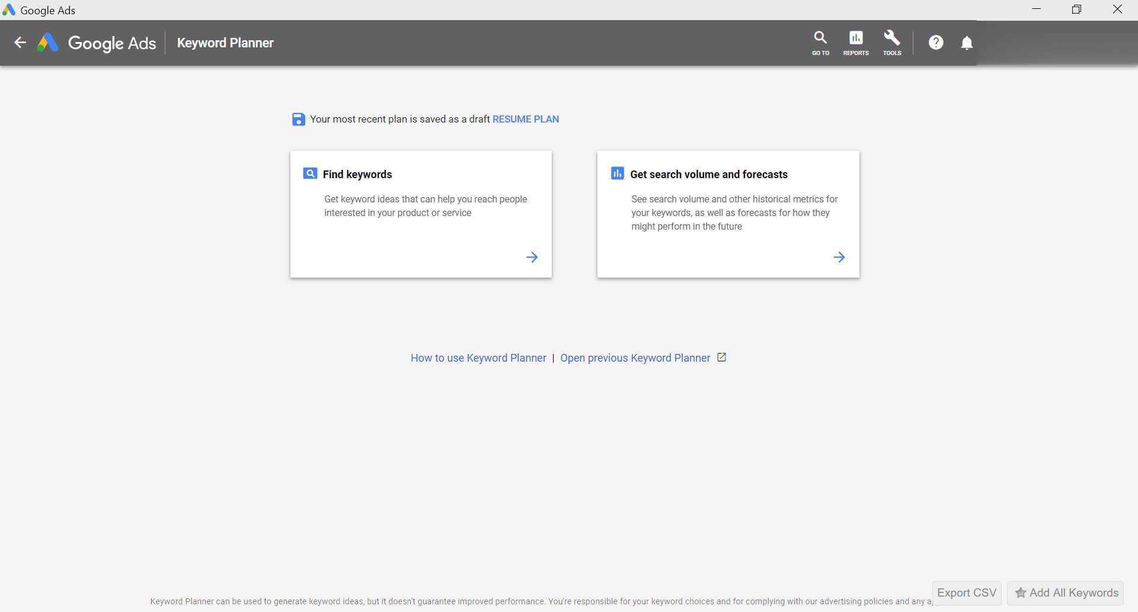The width and height of the screenshot is (1138, 612).
Task: Click the arrow on forecasts card
Action: pos(839,257)
